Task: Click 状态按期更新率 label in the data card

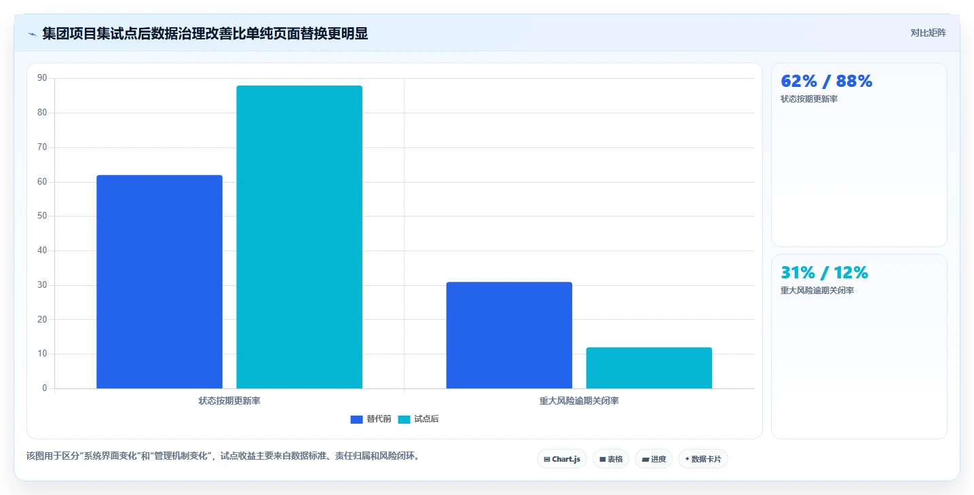Action: pos(810,99)
